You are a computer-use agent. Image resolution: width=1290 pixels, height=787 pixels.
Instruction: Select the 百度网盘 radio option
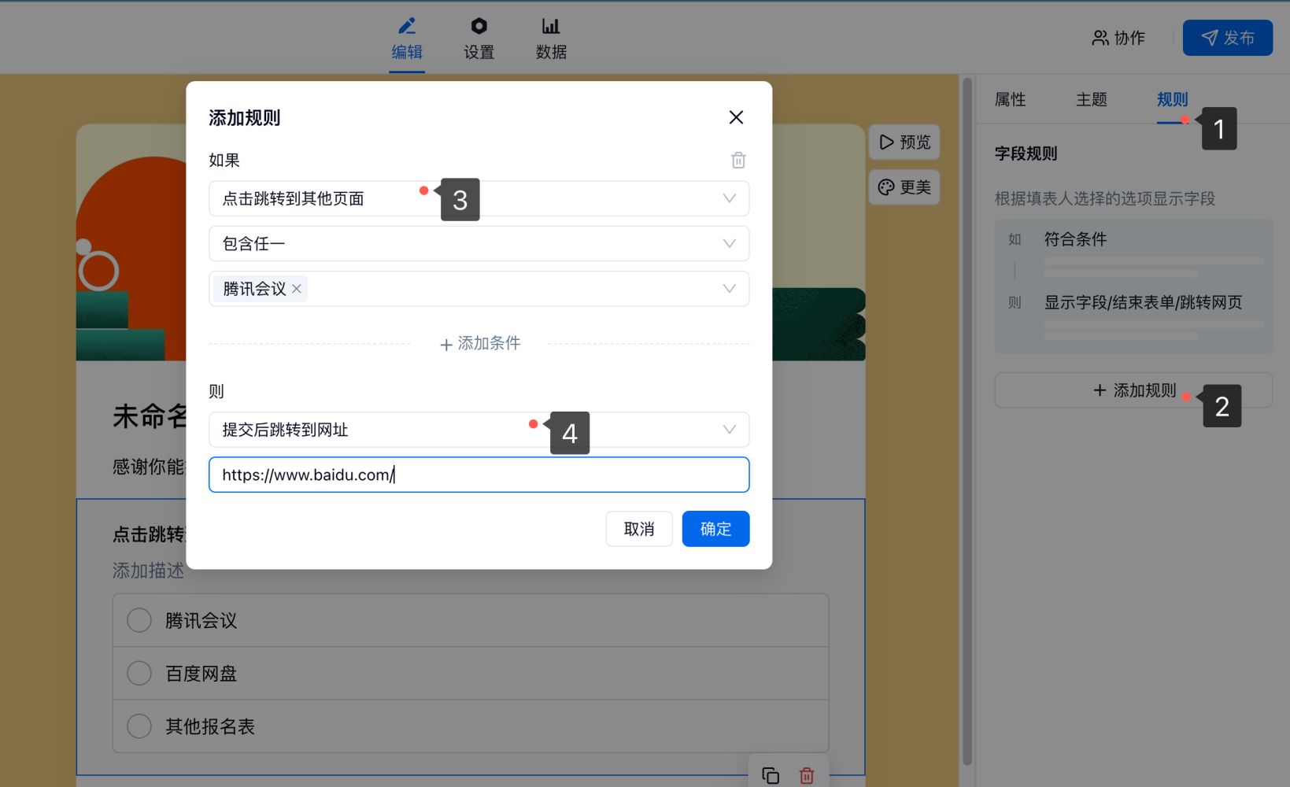(x=139, y=673)
